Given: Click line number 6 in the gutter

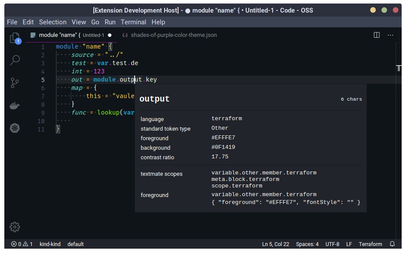Looking at the screenshot, I should click(43, 88).
